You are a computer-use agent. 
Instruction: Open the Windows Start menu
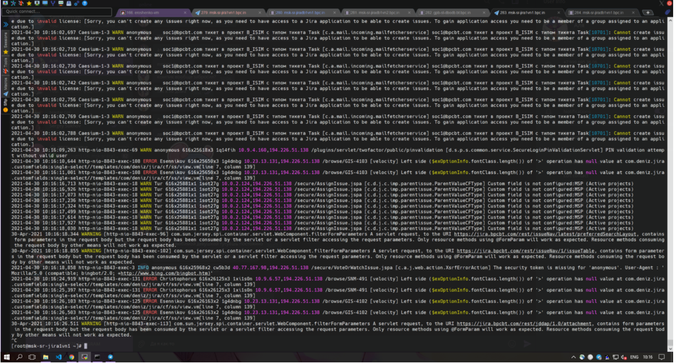(7, 357)
